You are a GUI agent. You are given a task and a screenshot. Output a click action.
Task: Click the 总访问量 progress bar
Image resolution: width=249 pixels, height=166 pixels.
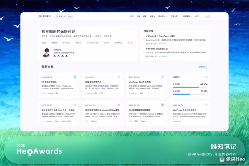(190, 87)
